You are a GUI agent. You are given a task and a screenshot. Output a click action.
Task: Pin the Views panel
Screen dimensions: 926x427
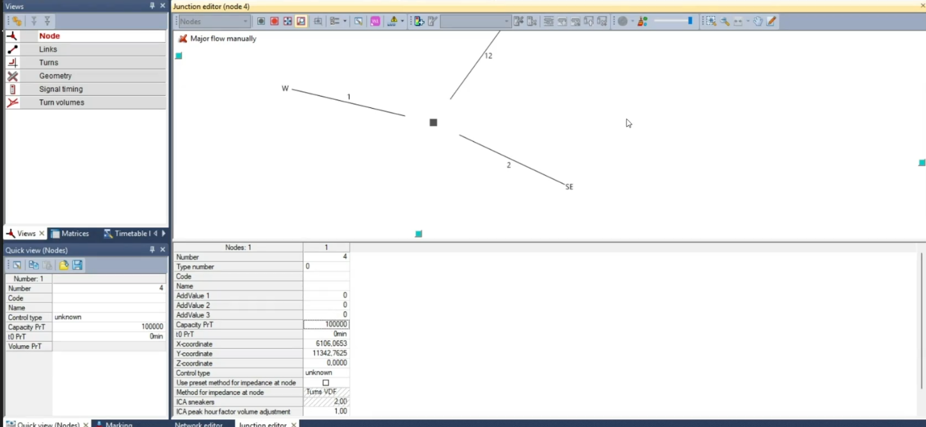[152, 6]
